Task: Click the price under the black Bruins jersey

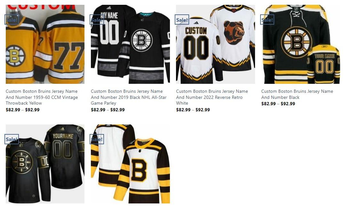Action: point(278,104)
